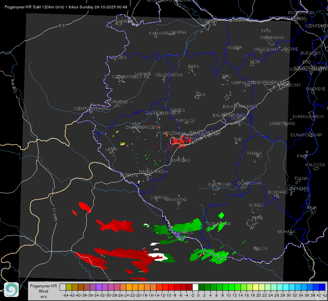Click the AJKA label
This screenshot has width=328, height=301.
200,95
